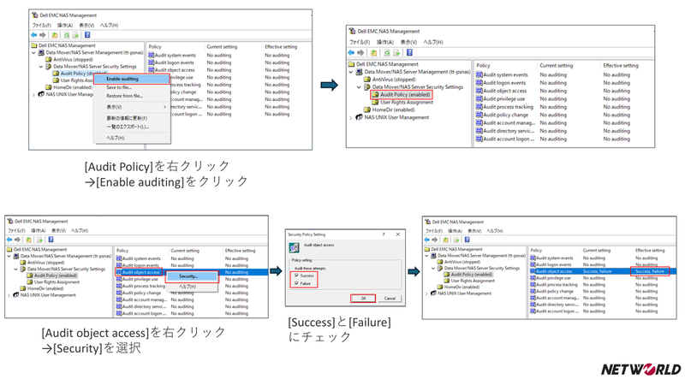The height and width of the screenshot is (385, 685).
Task: Close the Security Policy Setting dialog
Action: 398,234
